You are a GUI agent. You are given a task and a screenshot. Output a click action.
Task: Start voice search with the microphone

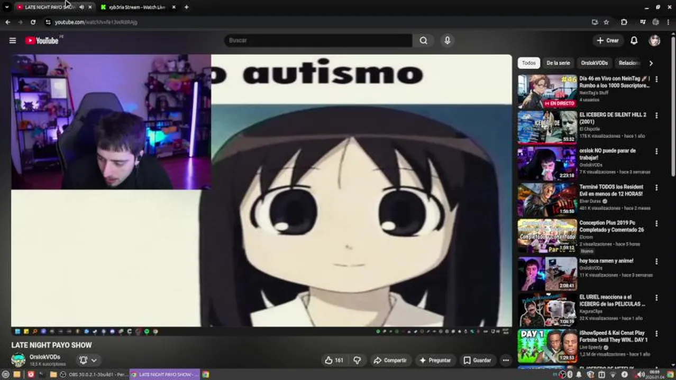click(x=447, y=41)
